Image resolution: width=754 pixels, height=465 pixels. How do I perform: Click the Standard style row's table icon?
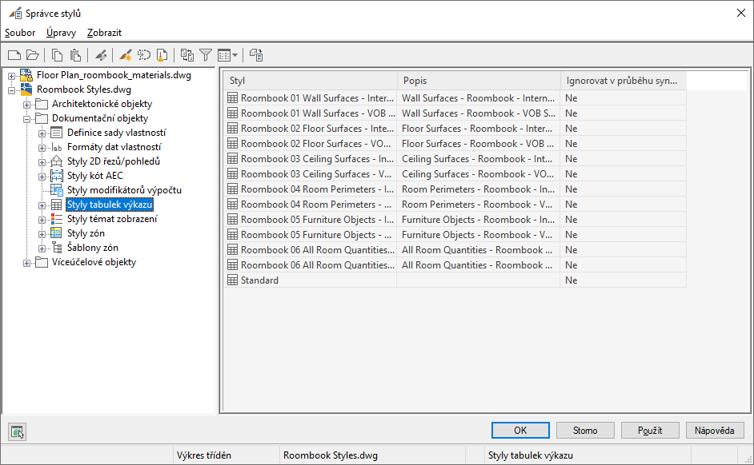pyautogui.click(x=232, y=280)
